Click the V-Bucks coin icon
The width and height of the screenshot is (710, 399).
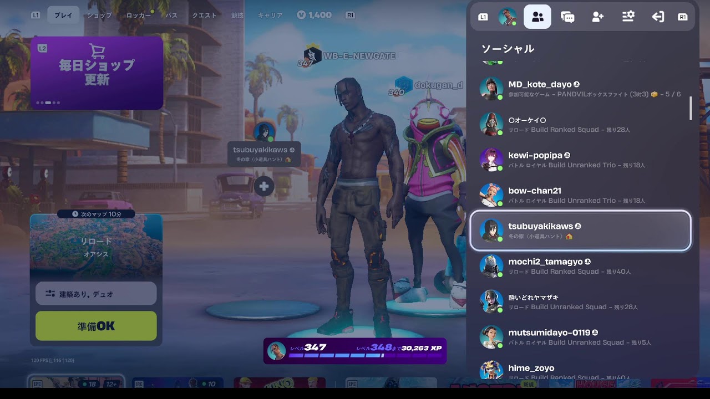[301, 15]
